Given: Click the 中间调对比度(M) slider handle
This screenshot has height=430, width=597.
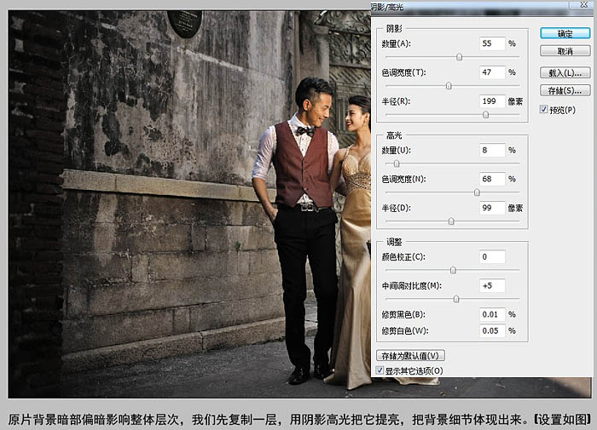Looking at the screenshot, I should [456, 299].
